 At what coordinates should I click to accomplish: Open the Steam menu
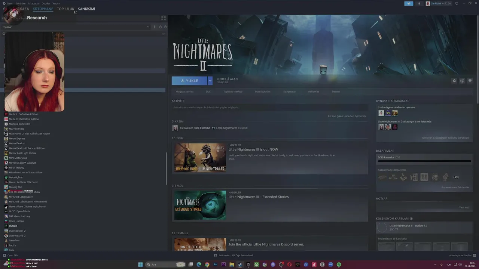coord(10,3)
